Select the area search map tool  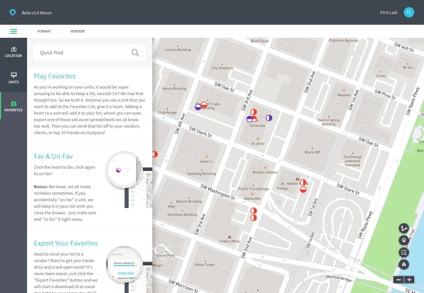tap(404, 252)
